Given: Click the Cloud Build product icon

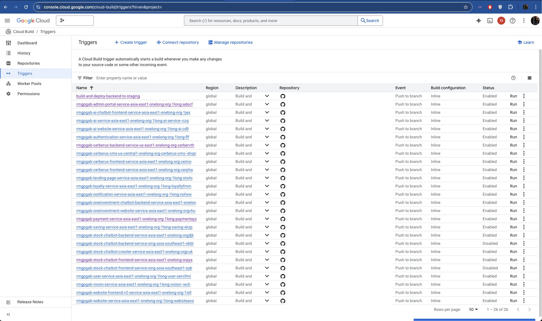Looking at the screenshot, I should click(x=8, y=32).
